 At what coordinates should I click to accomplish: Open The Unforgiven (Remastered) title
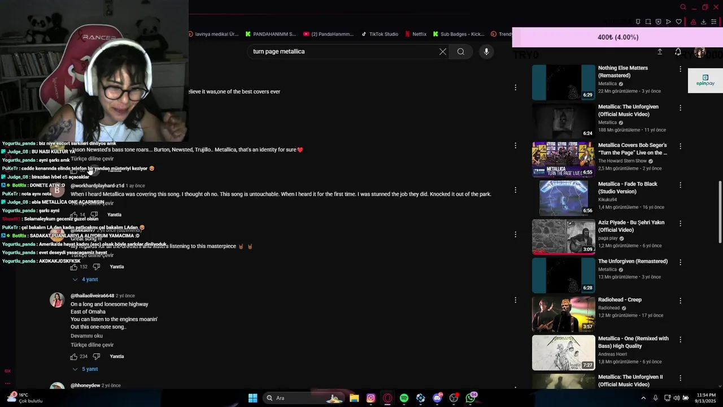pyautogui.click(x=633, y=261)
